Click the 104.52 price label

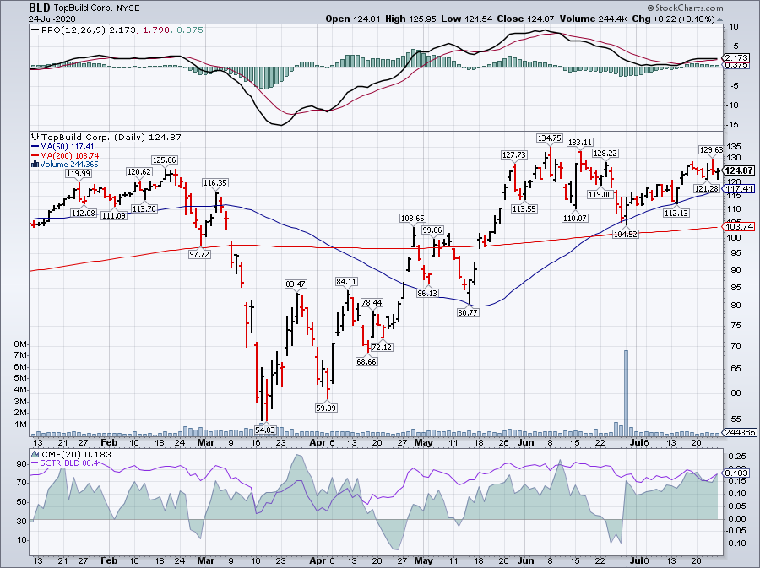626,234
